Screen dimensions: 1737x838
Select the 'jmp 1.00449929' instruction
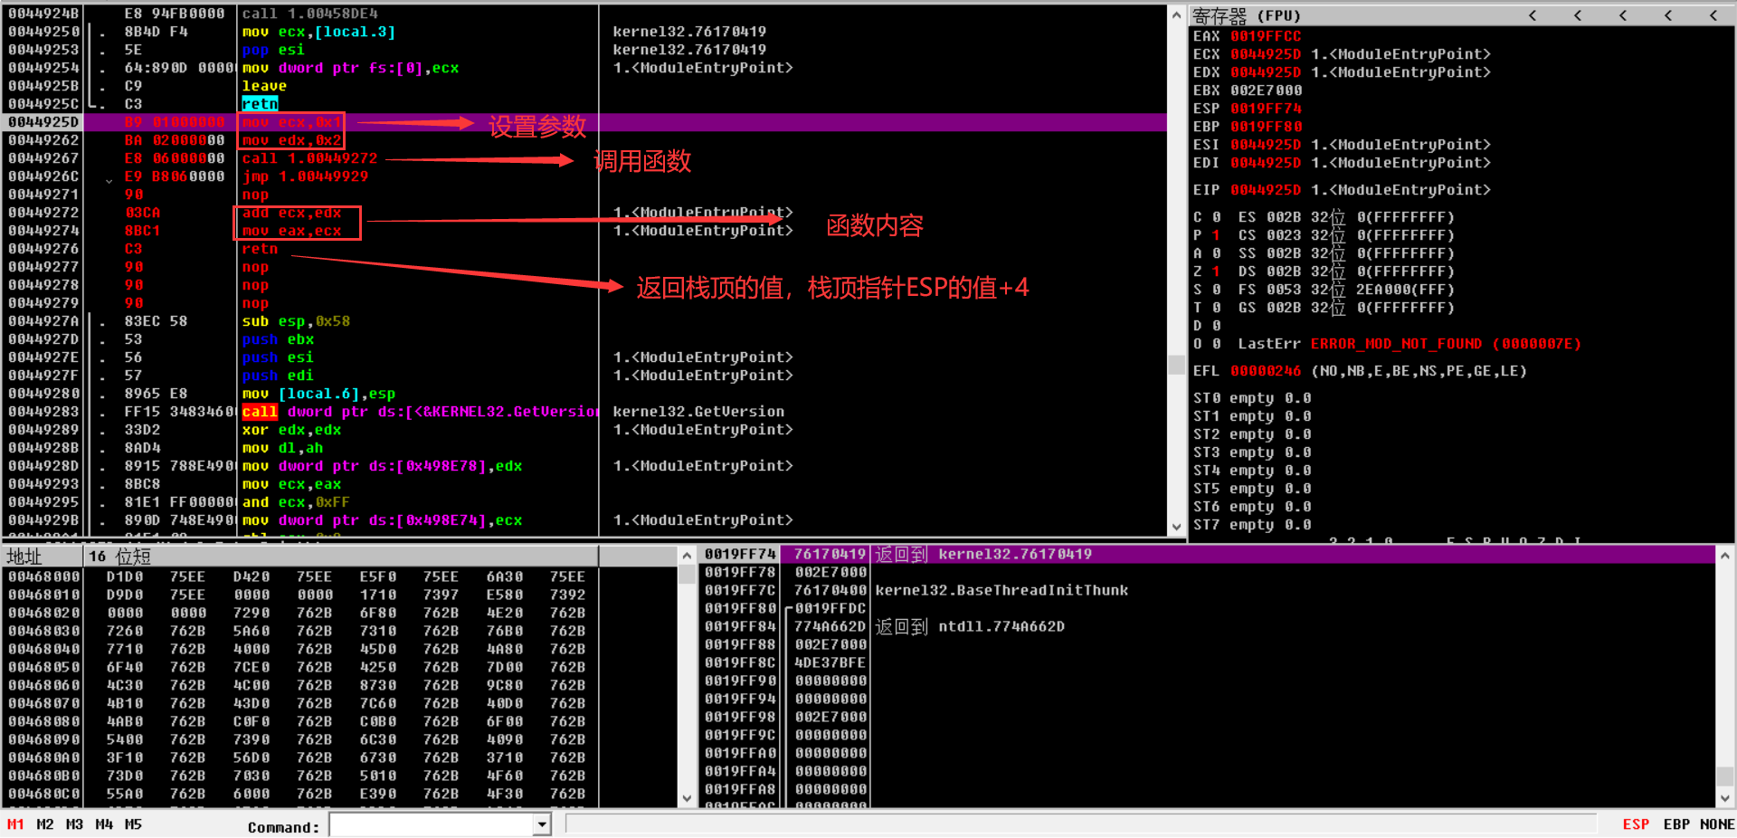(x=305, y=176)
